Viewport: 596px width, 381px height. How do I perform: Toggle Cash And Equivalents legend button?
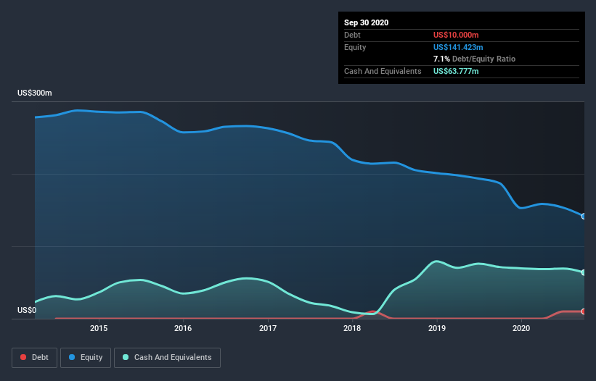167,358
